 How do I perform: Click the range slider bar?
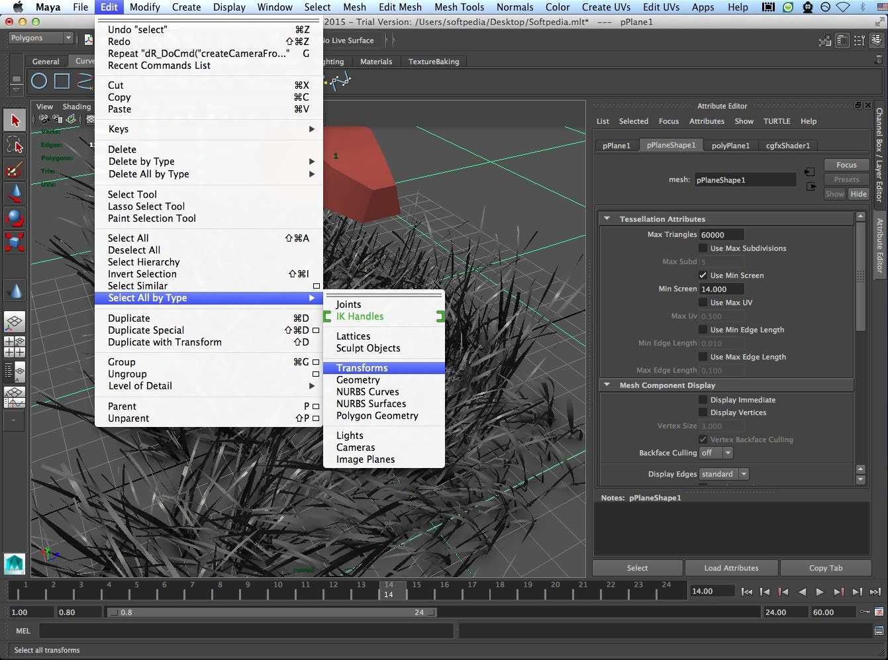tap(271, 612)
